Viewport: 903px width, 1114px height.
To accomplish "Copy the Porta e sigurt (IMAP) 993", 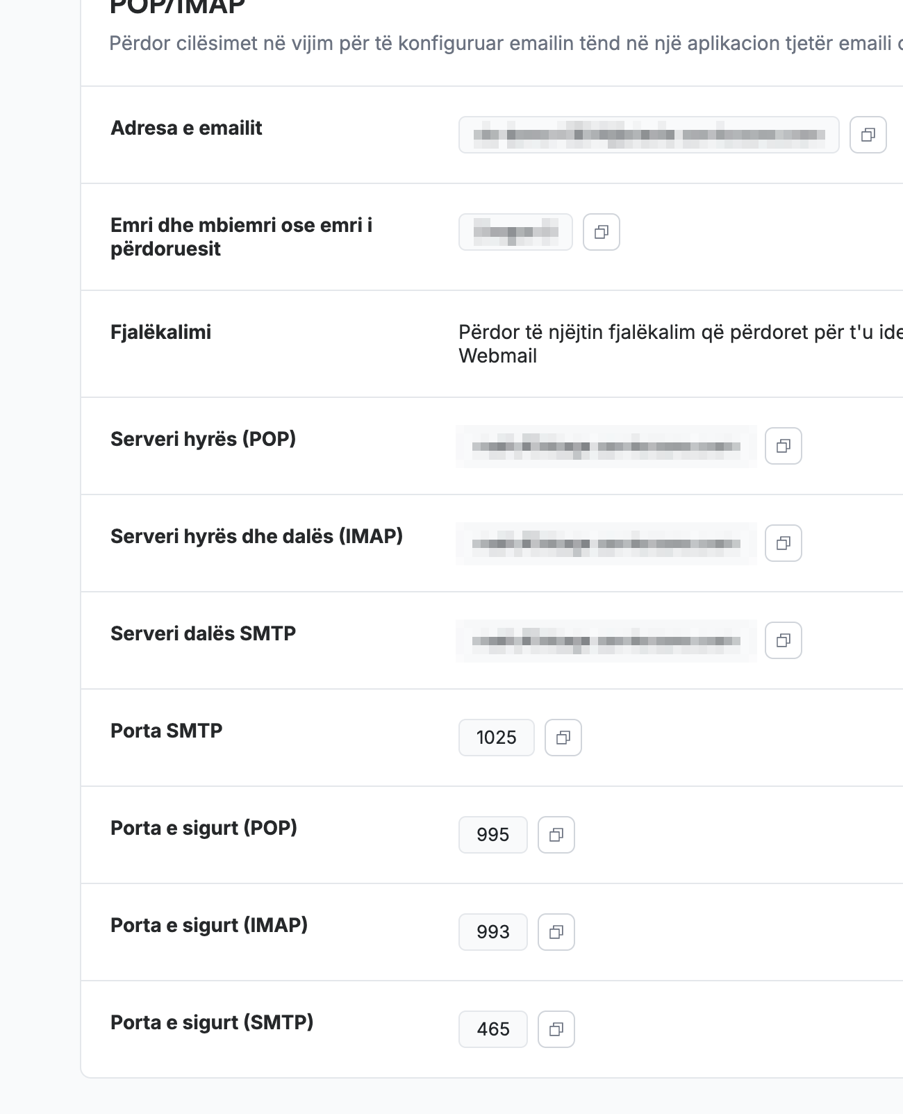I will pyautogui.click(x=556, y=932).
